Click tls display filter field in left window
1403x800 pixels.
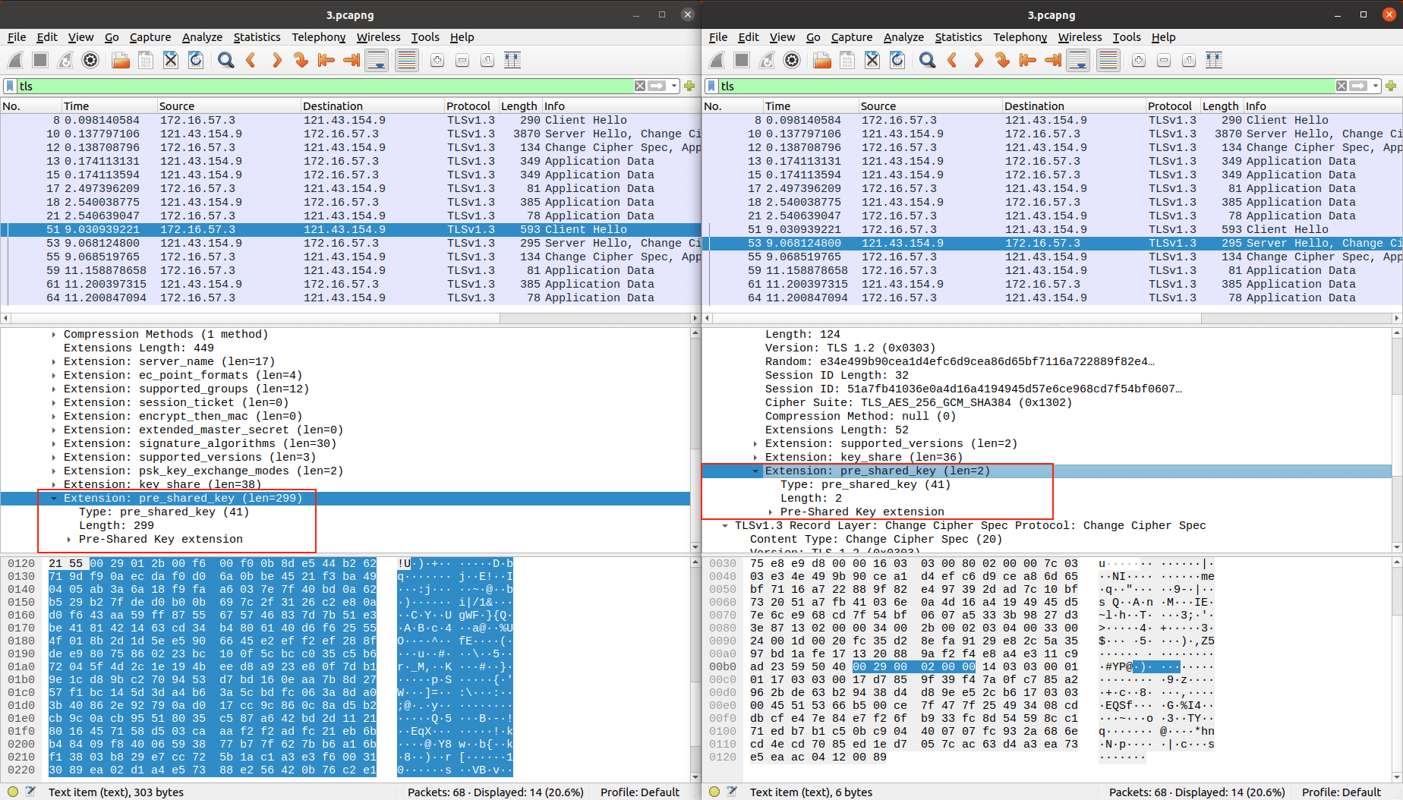(x=325, y=86)
